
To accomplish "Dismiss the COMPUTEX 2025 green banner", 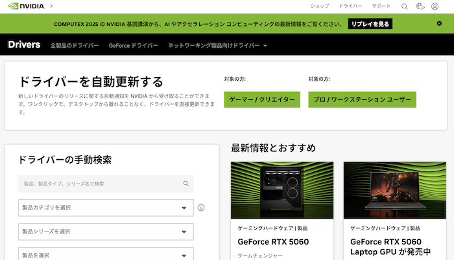I will (439, 23).
